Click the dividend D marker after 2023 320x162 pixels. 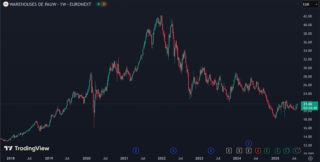(211, 151)
